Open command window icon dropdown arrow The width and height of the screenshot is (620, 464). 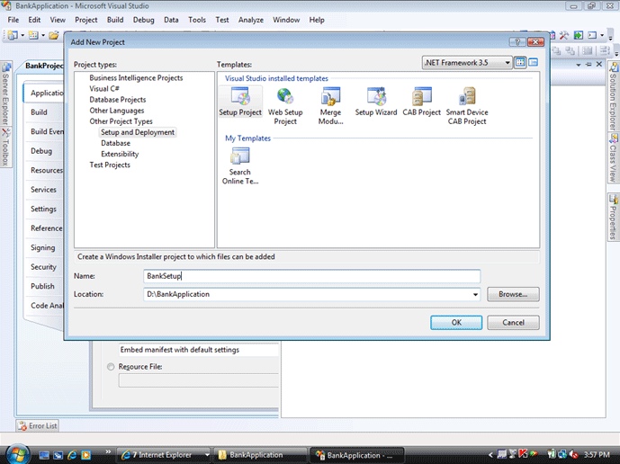(x=602, y=35)
